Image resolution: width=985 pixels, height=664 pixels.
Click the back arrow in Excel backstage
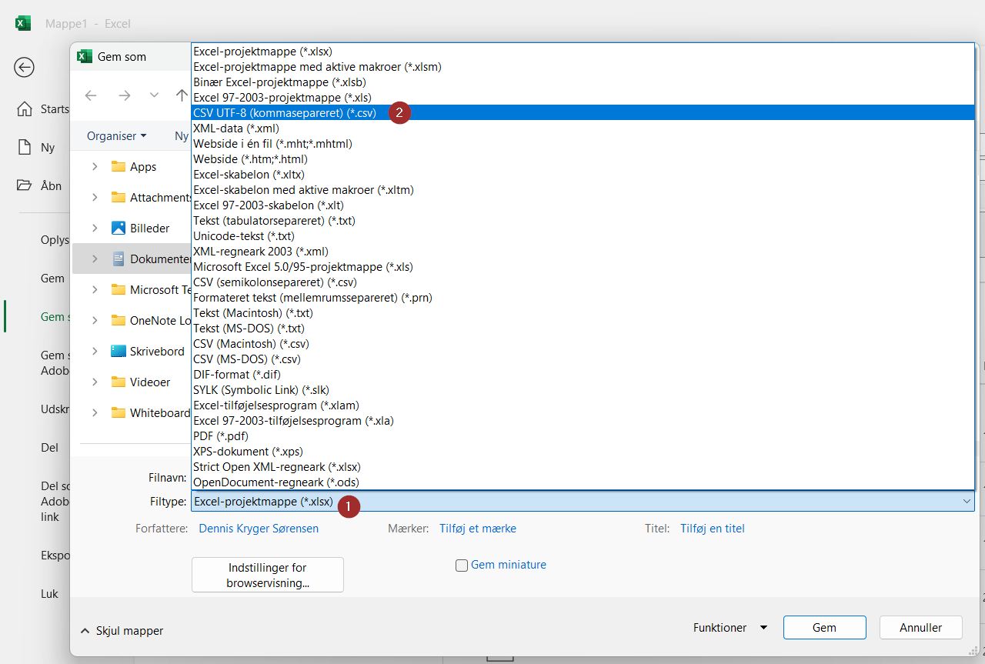point(24,68)
